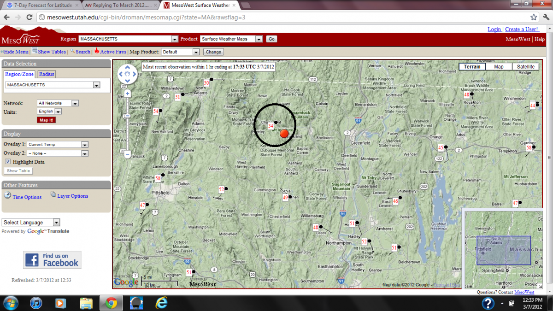
Task: Click the Go button
Action: (x=271, y=39)
